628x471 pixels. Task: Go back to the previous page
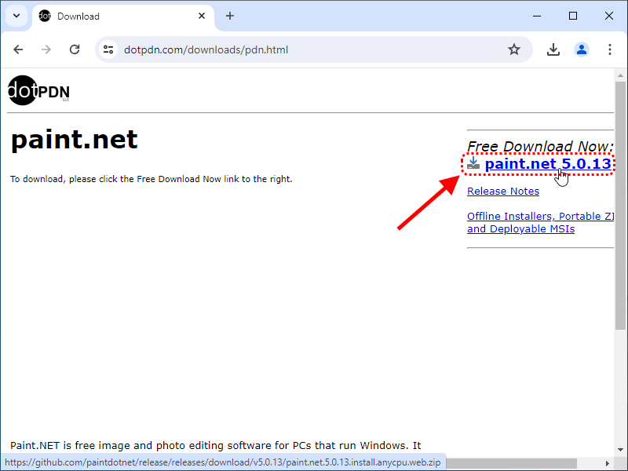pyautogui.click(x=18, y=49)
